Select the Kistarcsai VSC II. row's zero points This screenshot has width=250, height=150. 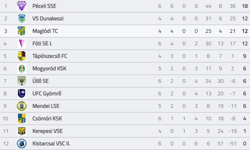tap(245, 143)
